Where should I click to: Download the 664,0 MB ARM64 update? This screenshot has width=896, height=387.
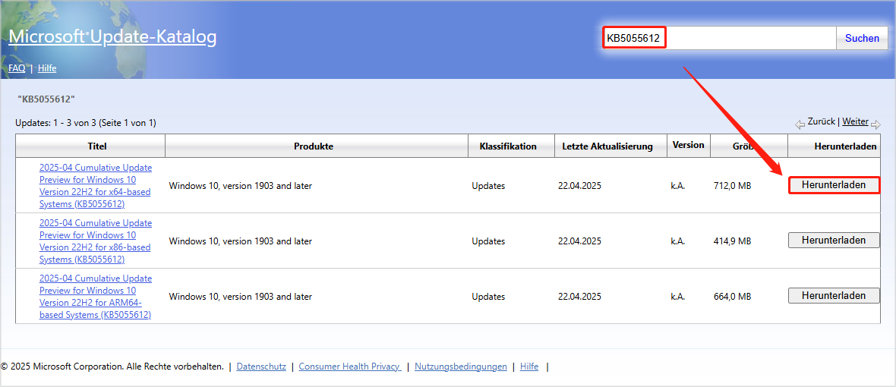pos(834,296)
